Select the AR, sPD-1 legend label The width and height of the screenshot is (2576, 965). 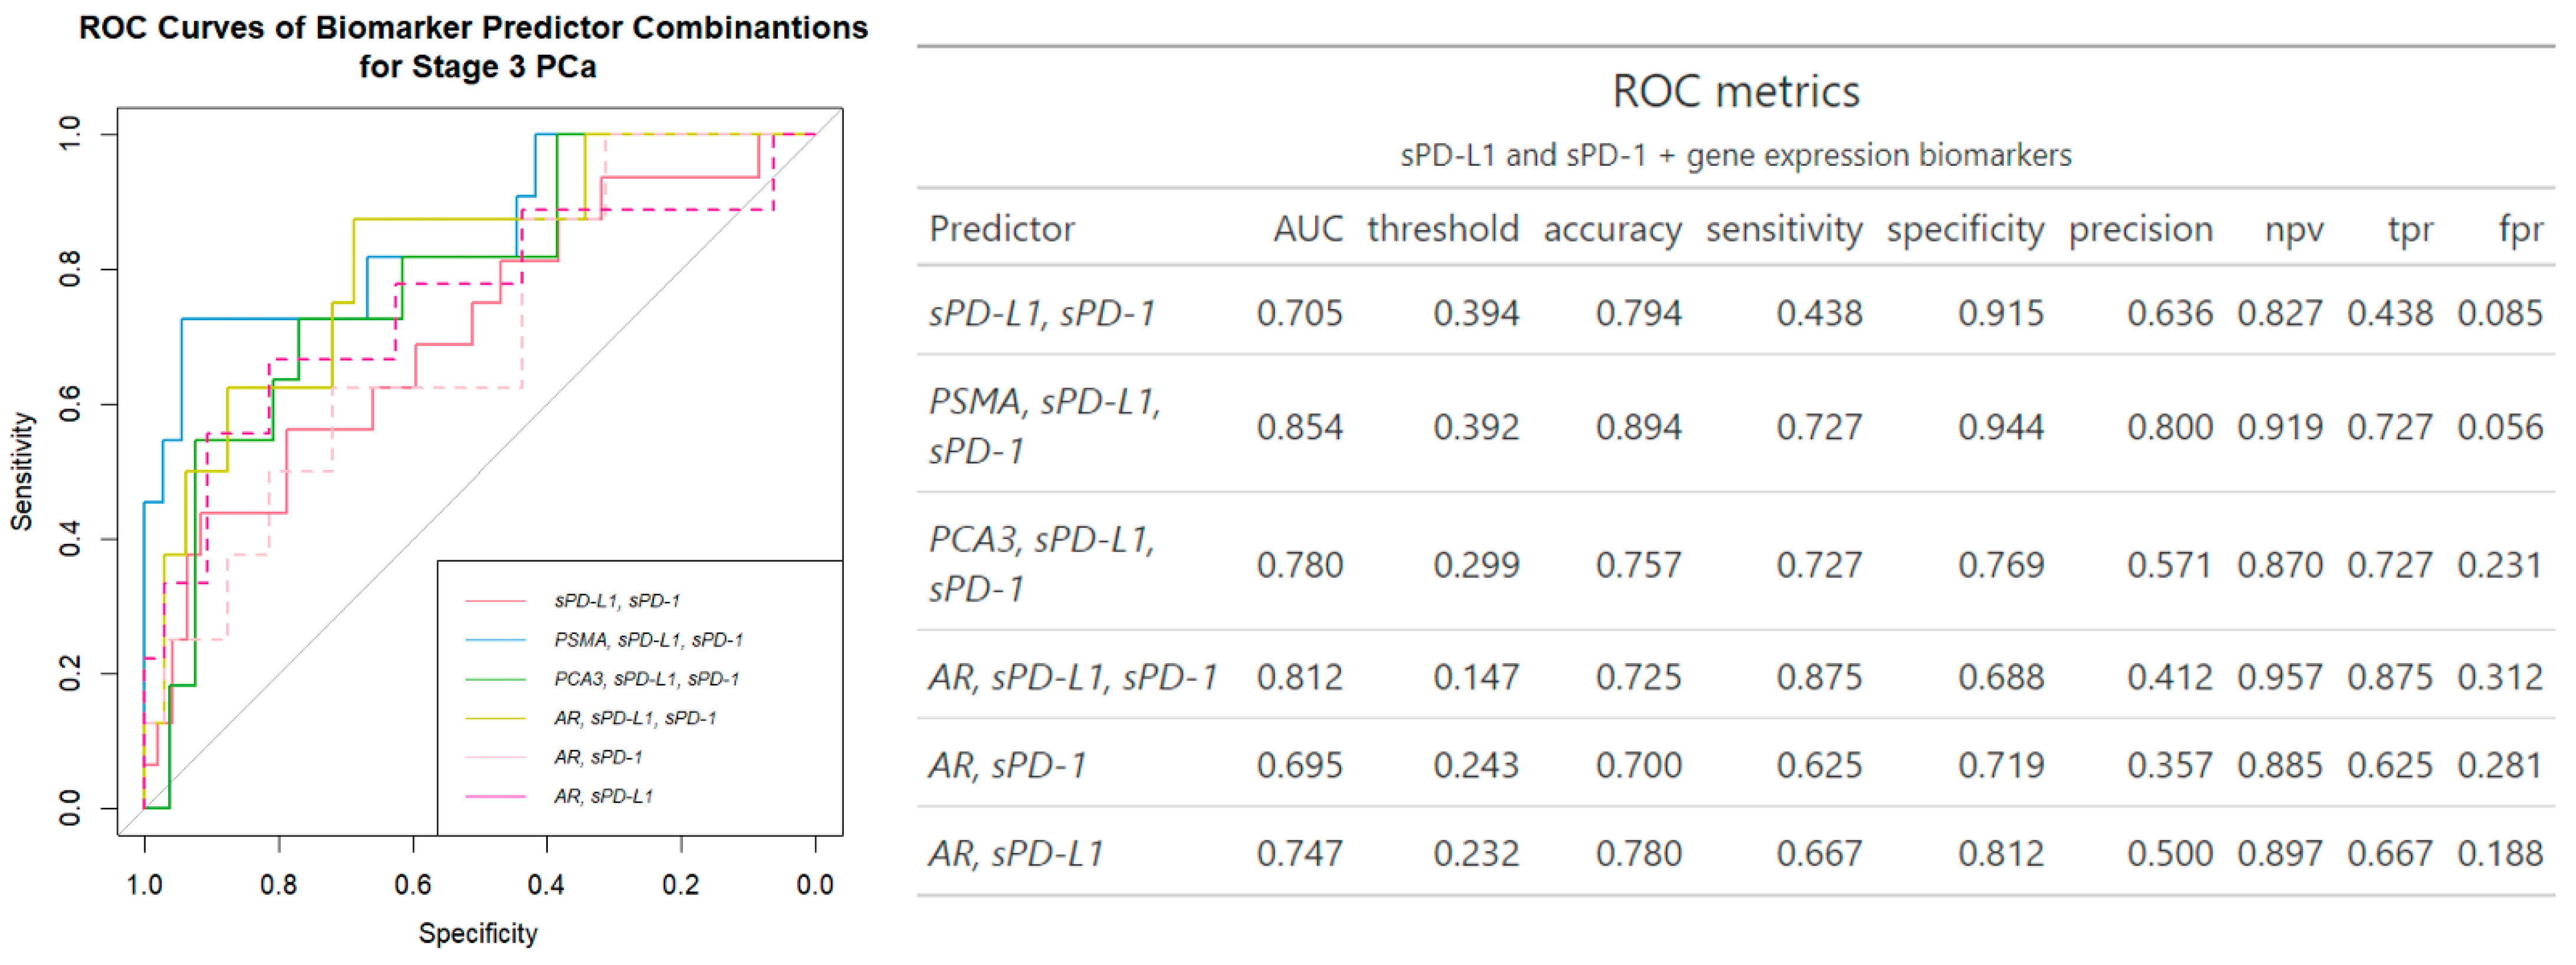(x=598, y=757)
